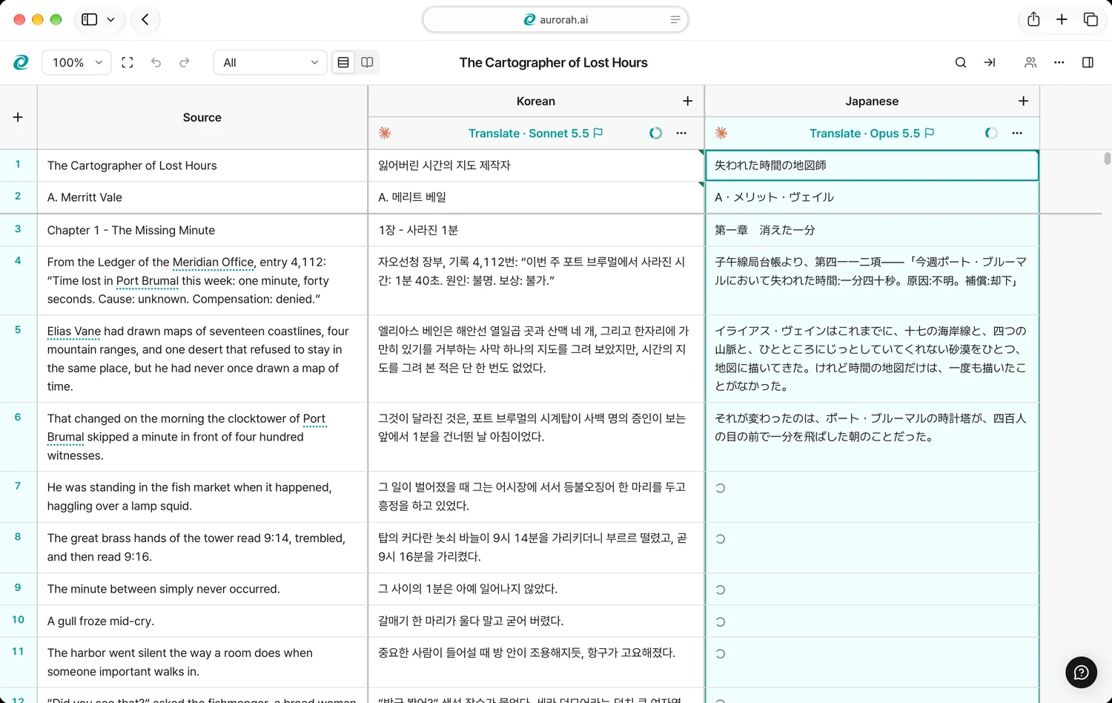Open collaborators sharing icon
Viewport: 1112px width, 703px height.
click(1030, 63)
